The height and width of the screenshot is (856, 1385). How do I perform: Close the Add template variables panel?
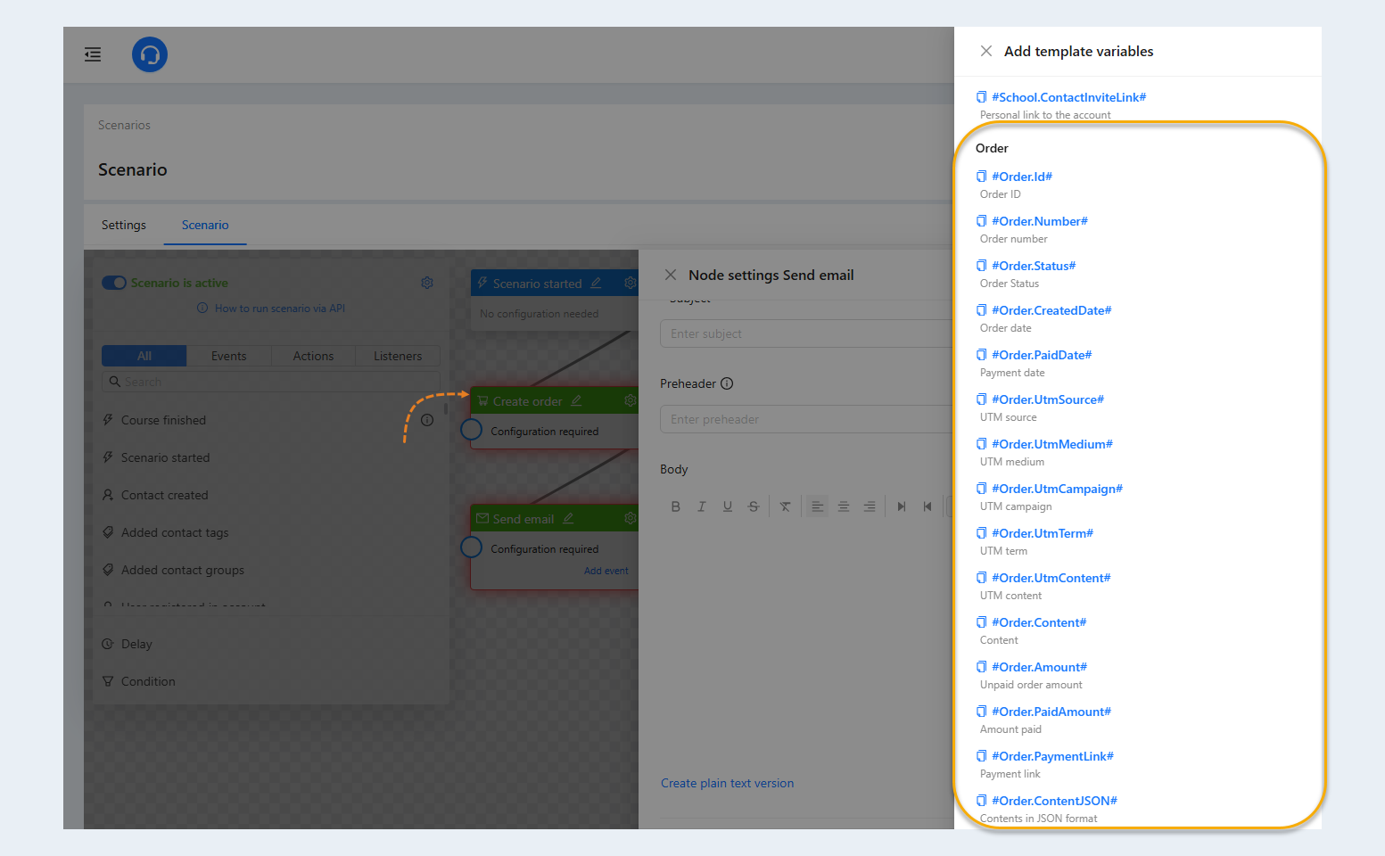point(986,51)
